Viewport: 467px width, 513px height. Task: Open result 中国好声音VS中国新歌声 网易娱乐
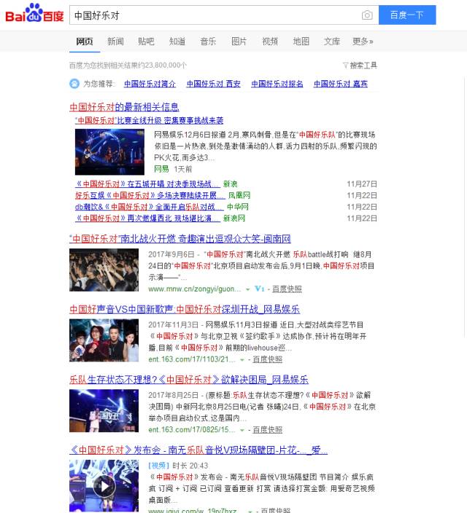click(x=185, y=309)
